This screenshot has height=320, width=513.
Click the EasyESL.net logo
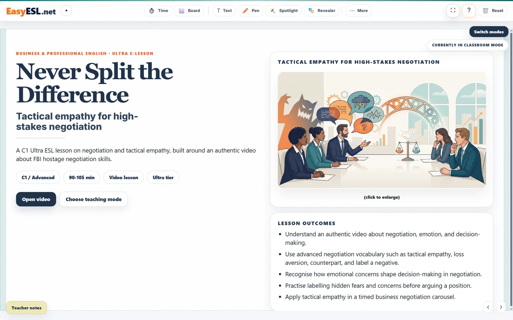(x=31, y=11)
